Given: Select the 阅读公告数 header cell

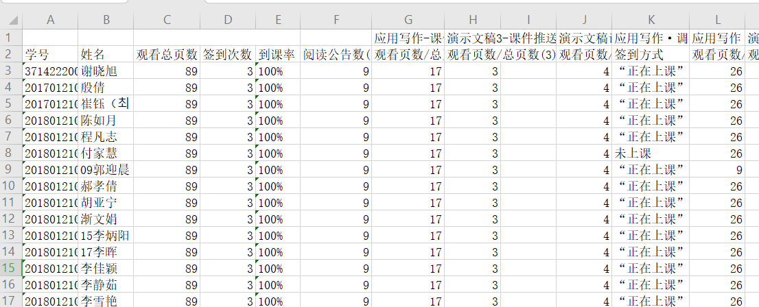Looking at the screenshot, I should (336, 54).
